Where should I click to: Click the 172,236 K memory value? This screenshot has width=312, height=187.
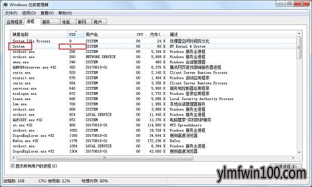coord(157,141)
